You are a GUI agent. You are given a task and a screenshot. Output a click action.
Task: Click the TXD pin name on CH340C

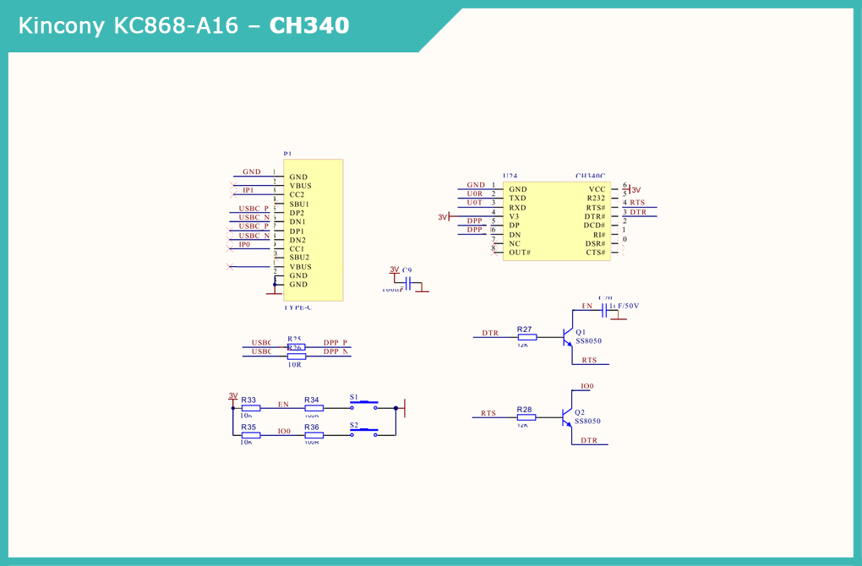point(517,199)
